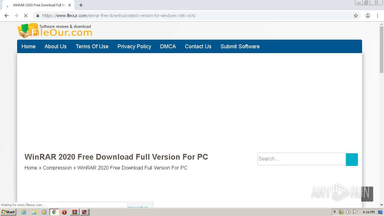This screenshot has height=216, width=384.
Task: Open the Chrome three-dot menu
Action: pos(377,16)
